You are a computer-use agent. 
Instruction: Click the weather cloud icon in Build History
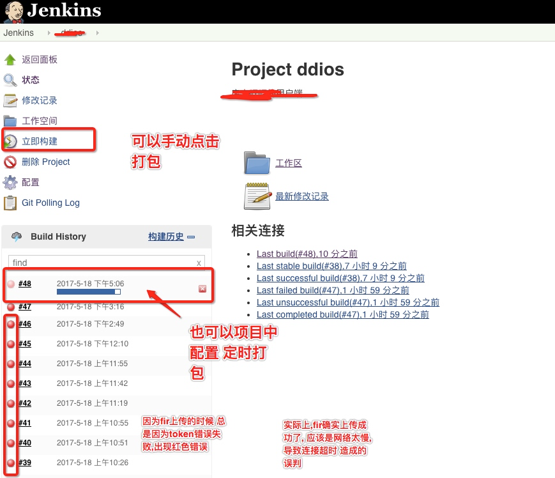tap(17, 236)
